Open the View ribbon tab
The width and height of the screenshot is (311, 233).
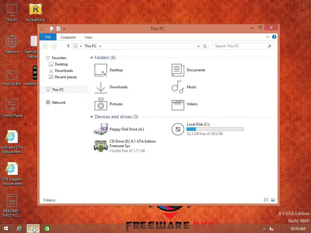[x=88, y=37]
